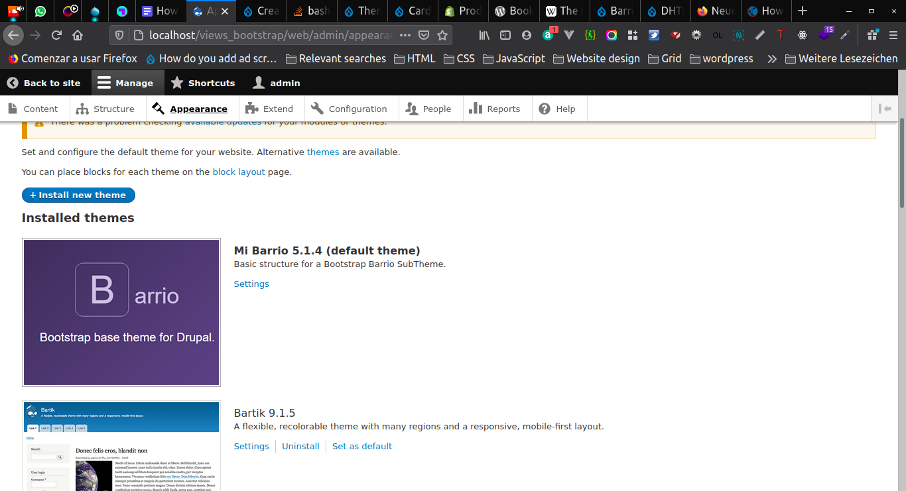The image size is (906, 491).
Task: Set Bartik as the default theme
Action: pyautogui.click(x=362, y=446)
